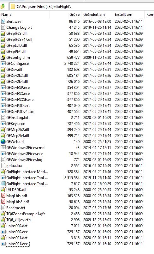
Task: Select the unins001.exe file
Action: pos(17,244)
